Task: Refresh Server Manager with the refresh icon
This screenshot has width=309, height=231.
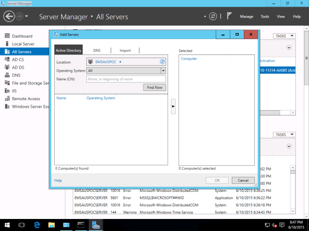Action: [213, 17]
